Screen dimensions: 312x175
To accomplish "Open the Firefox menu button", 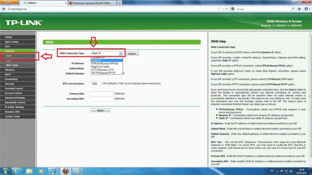I will coord(9,2).
